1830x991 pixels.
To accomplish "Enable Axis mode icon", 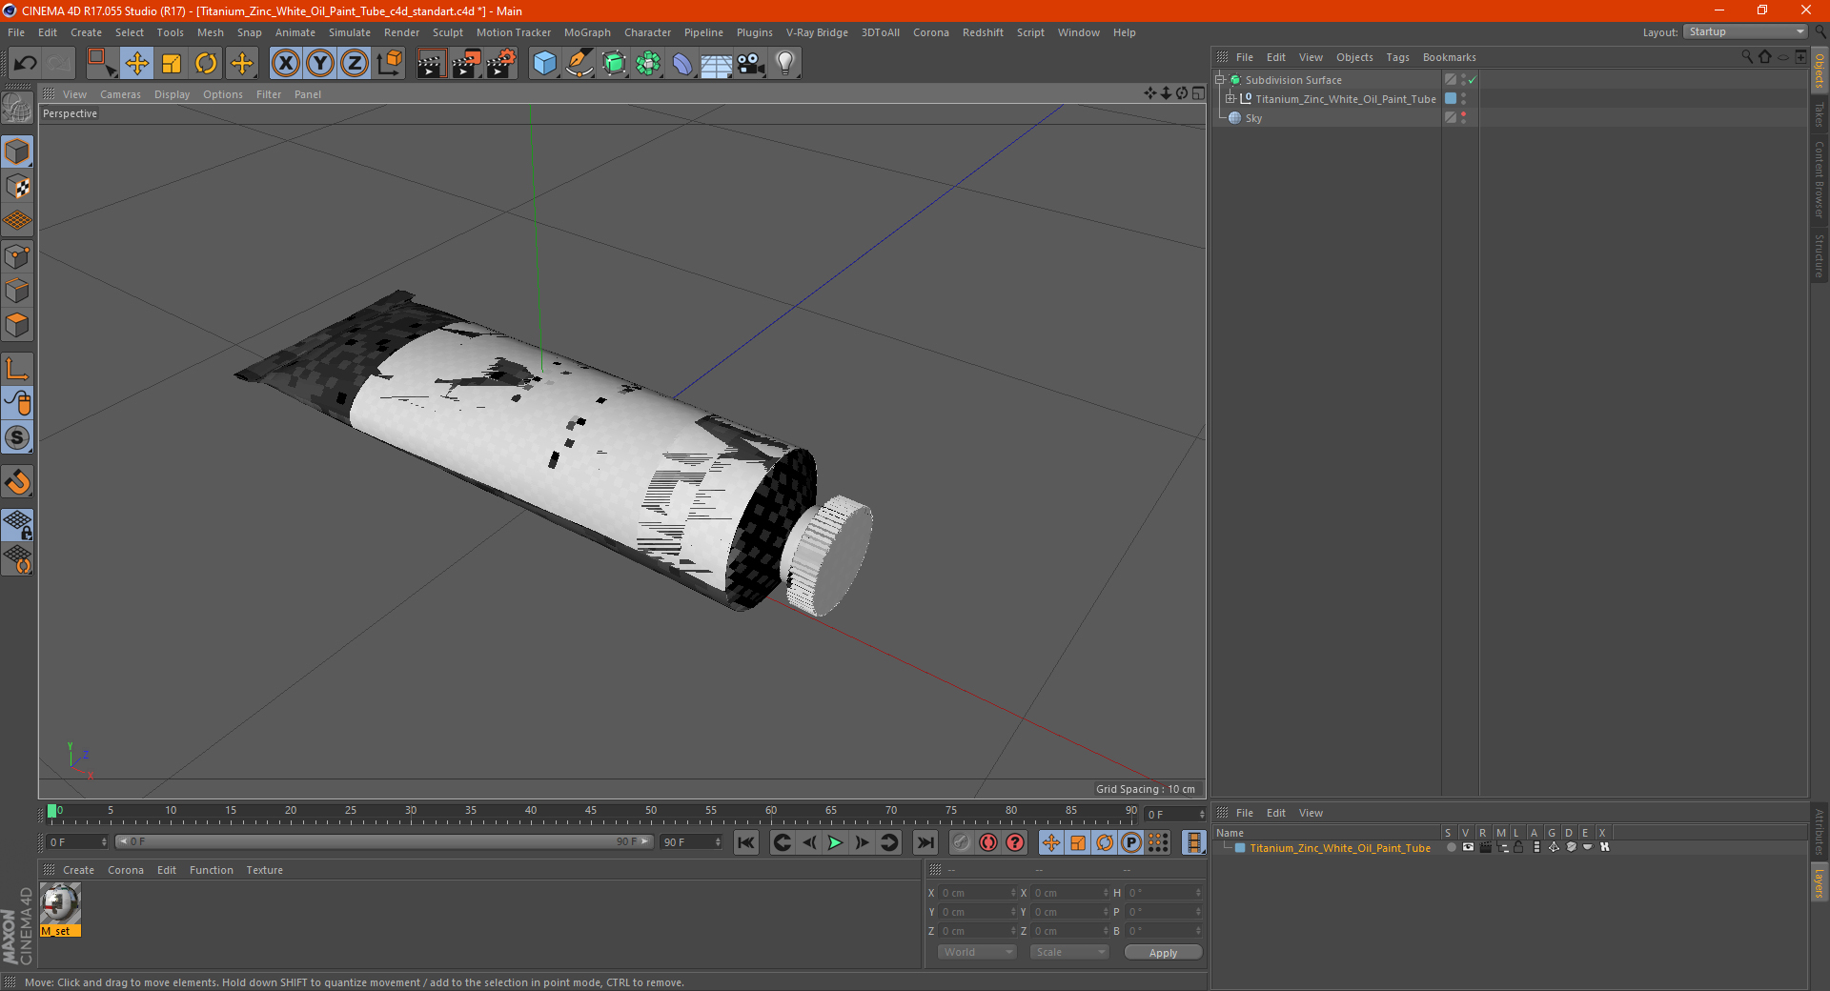I will point(17,369).
